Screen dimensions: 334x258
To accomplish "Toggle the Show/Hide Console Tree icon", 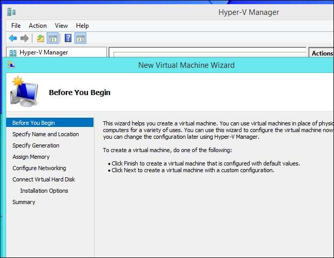I will tap(52, 38).
